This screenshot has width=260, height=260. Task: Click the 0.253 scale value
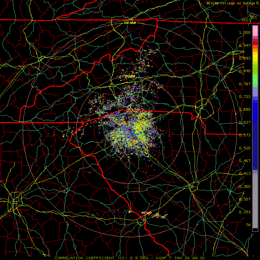245,212
